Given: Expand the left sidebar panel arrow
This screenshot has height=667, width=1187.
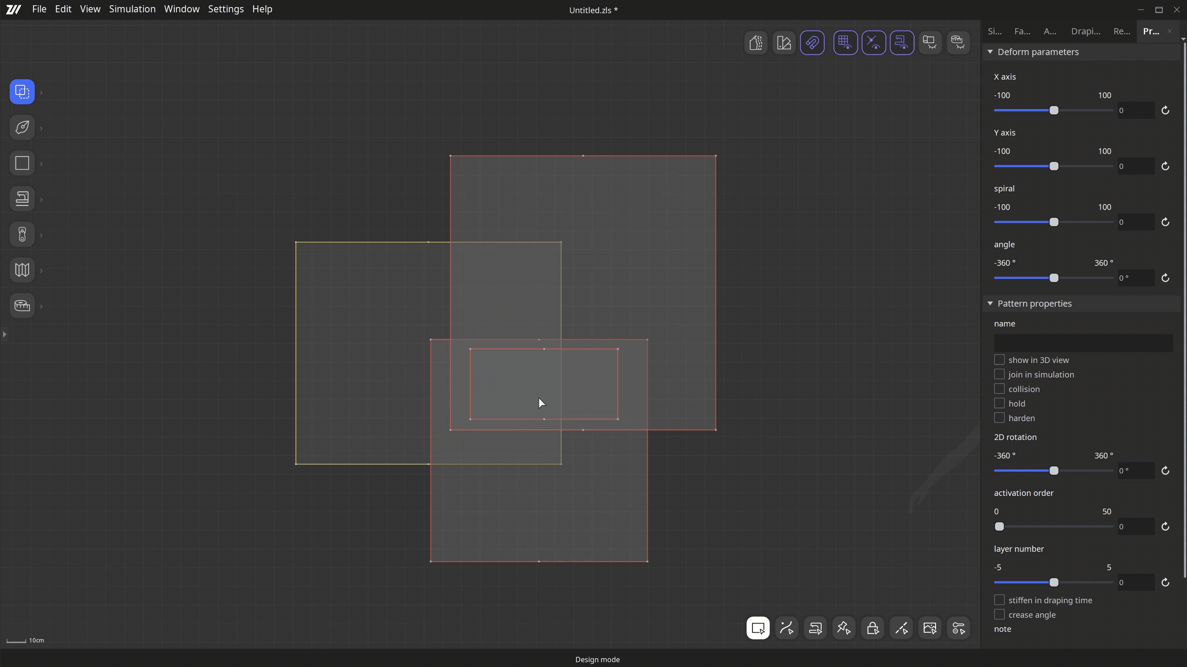Looking at the screenshot, I should (x=4, y=335).
